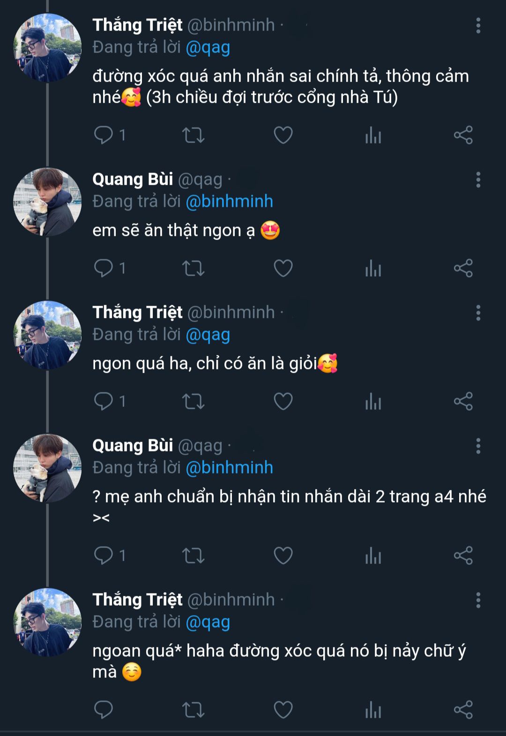View analytics of the '2 trang a4' tweet
This screenshot has width=506, height=736.
373,556
